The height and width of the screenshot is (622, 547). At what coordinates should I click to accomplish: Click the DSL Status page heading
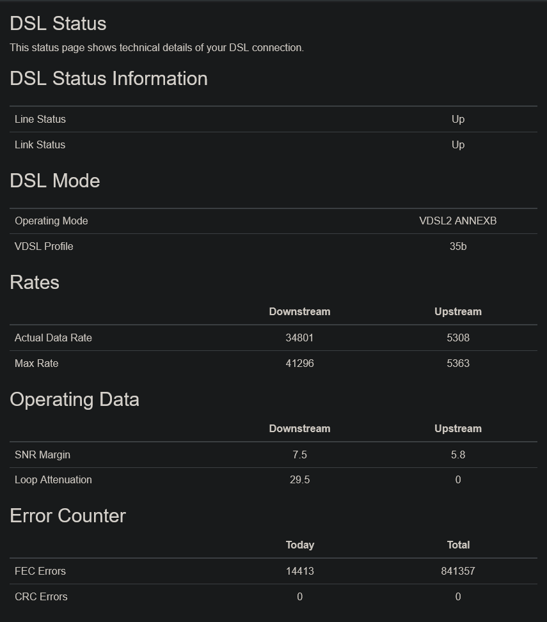[x=58, y=24]
